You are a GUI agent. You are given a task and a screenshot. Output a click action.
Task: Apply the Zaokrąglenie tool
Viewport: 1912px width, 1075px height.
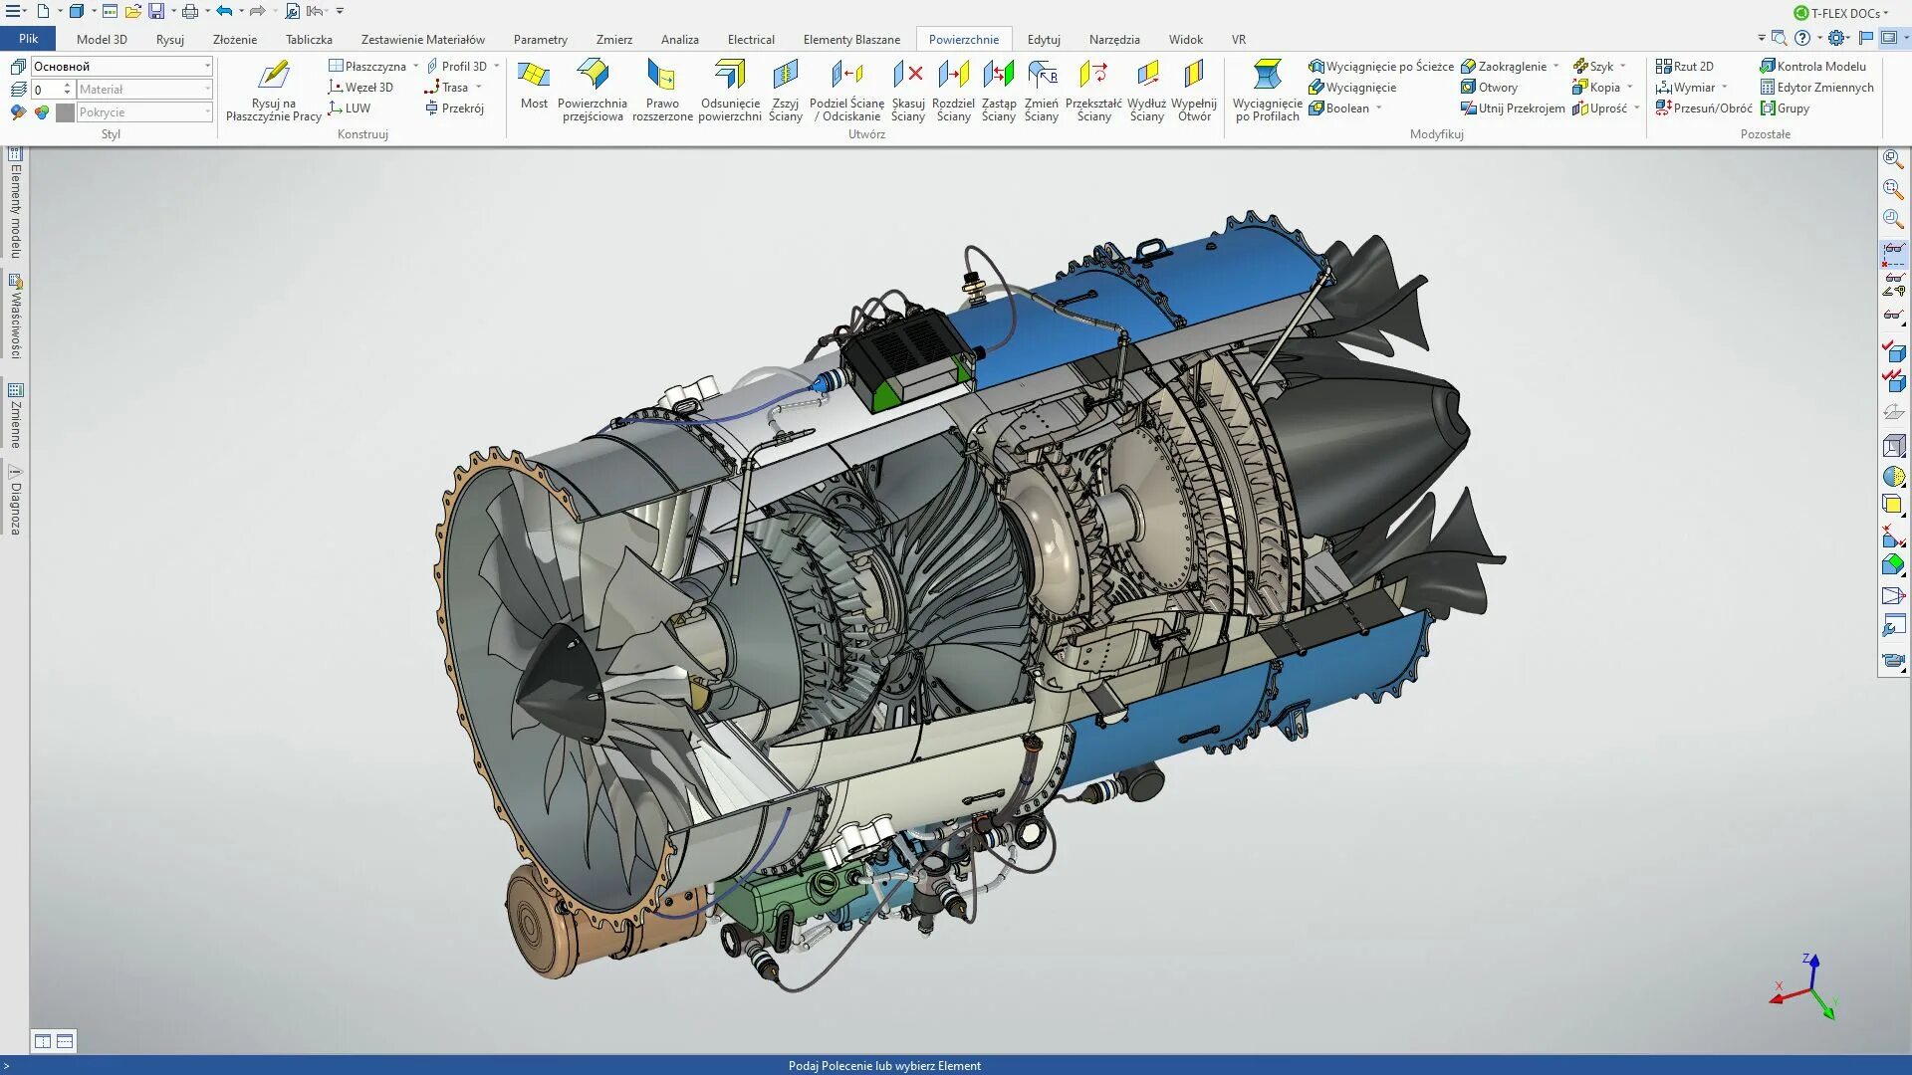tap(1507, 66)
